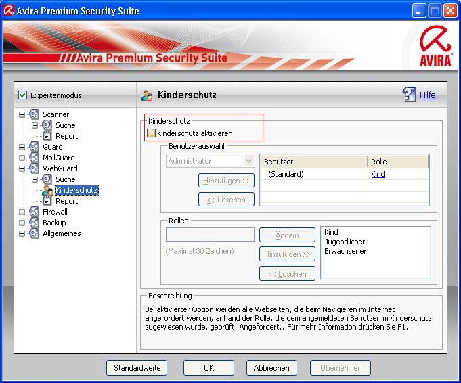Click the Benutzer column header
This screenshot has width=461, height=383.
(x=314, y=162)
